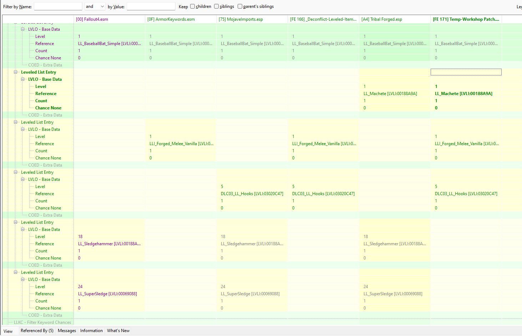Screen dimensions: 522x336
Task: Click into the by Value filter box
Action: click(151, 6)
